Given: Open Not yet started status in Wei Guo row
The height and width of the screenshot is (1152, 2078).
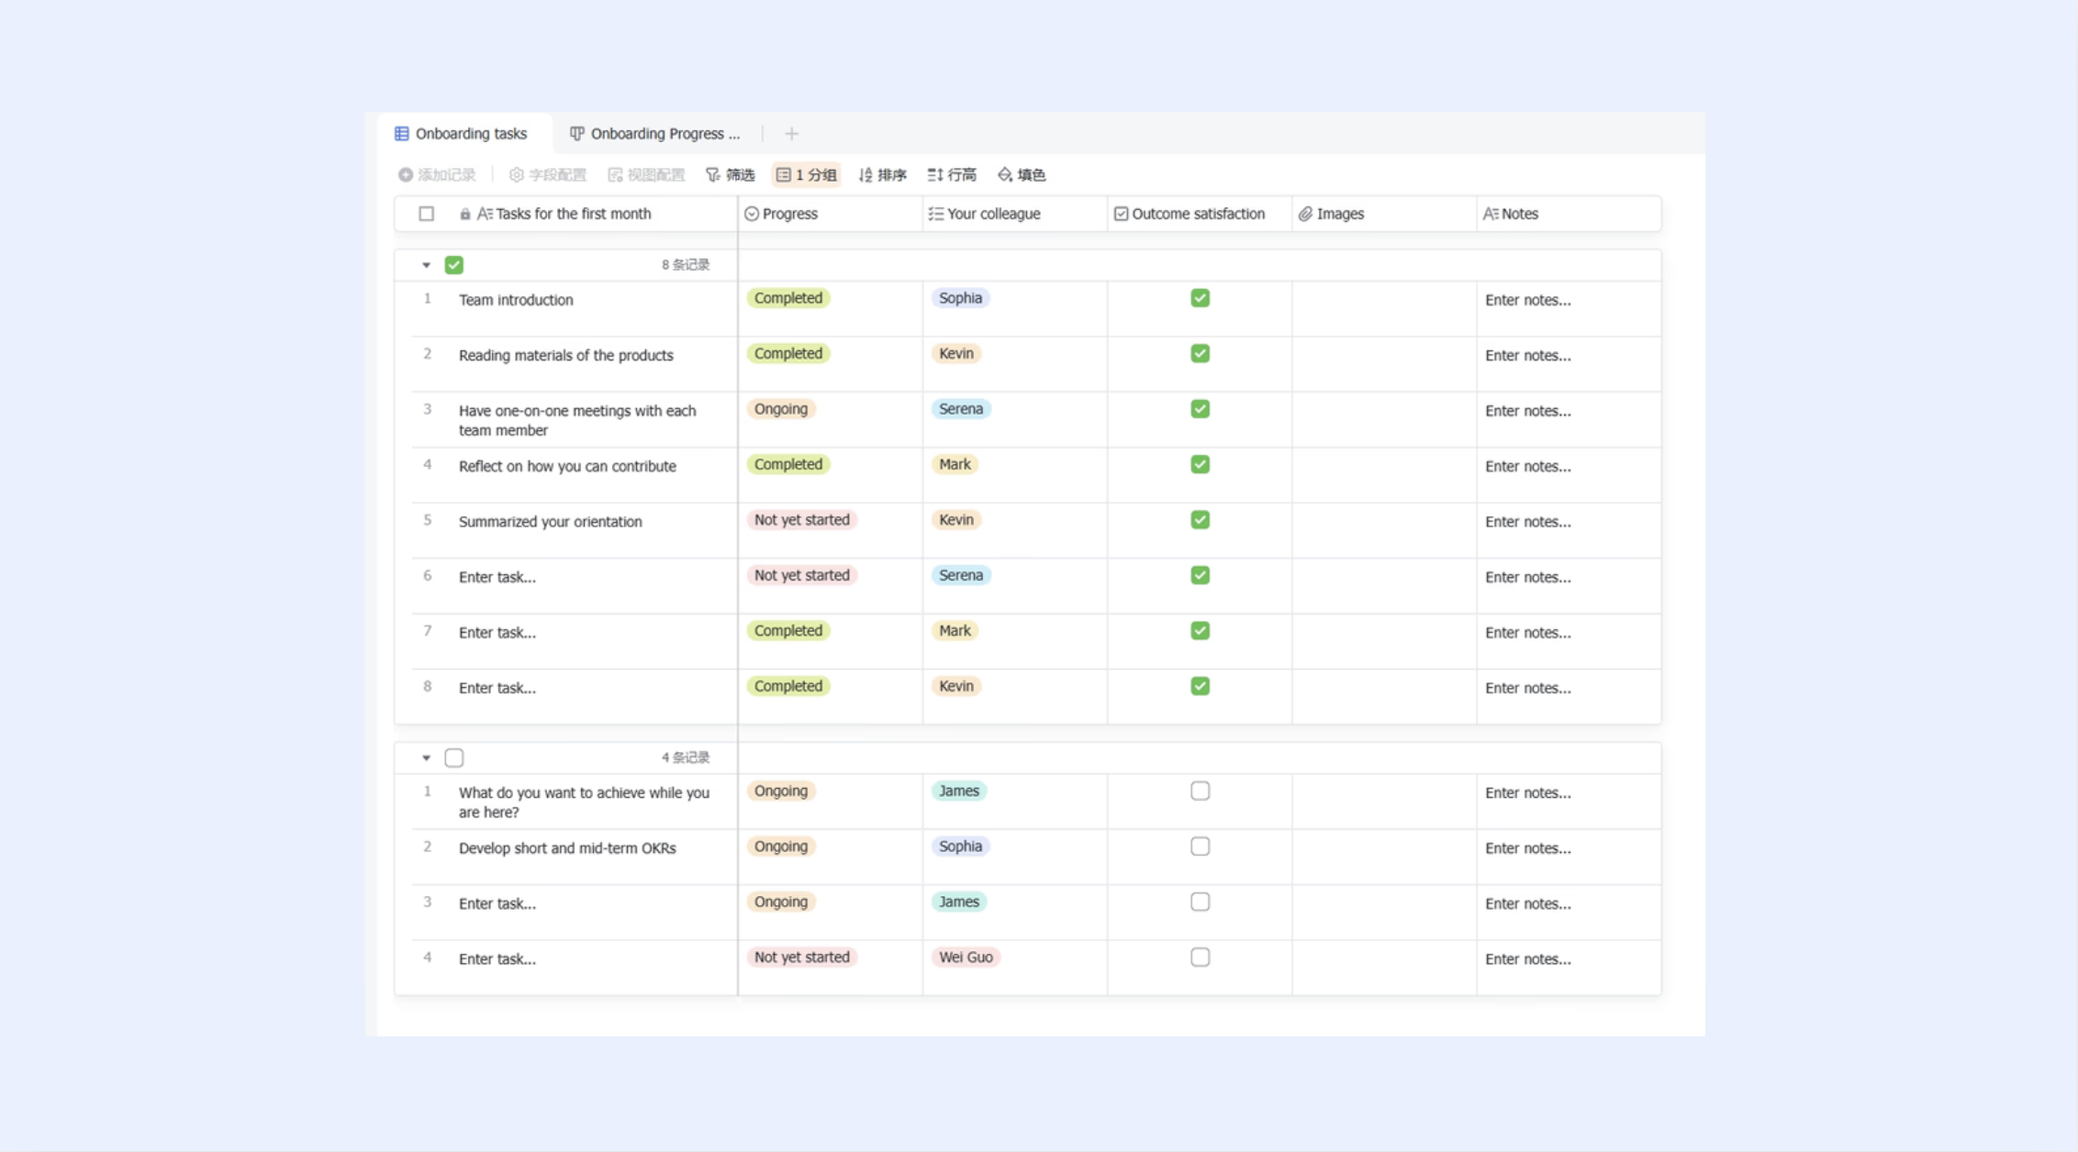Looking at the screenshot, I should point(802,958).
